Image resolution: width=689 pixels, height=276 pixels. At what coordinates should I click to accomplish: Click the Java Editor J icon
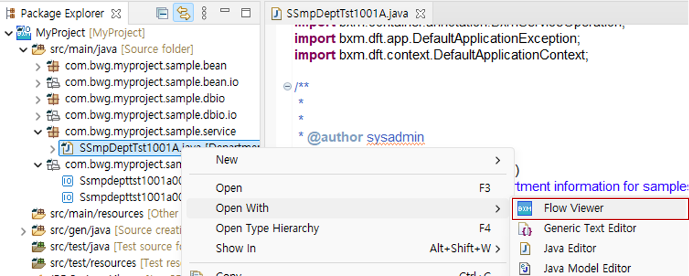[x=525, y=249]
